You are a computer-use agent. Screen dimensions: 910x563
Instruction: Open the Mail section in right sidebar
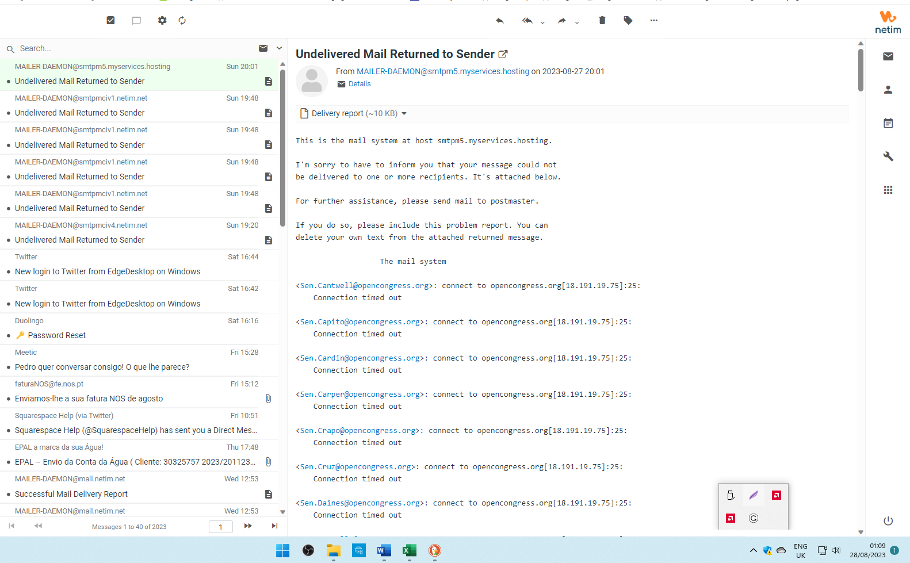point(888,56)
